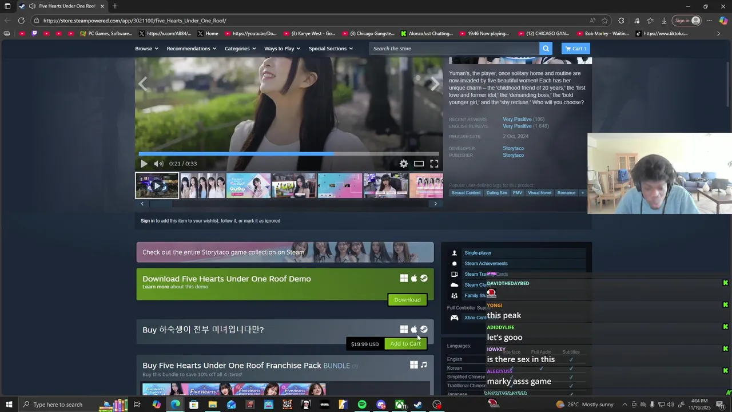Open the third pink screenshot thumbnail

pos(248,185)
